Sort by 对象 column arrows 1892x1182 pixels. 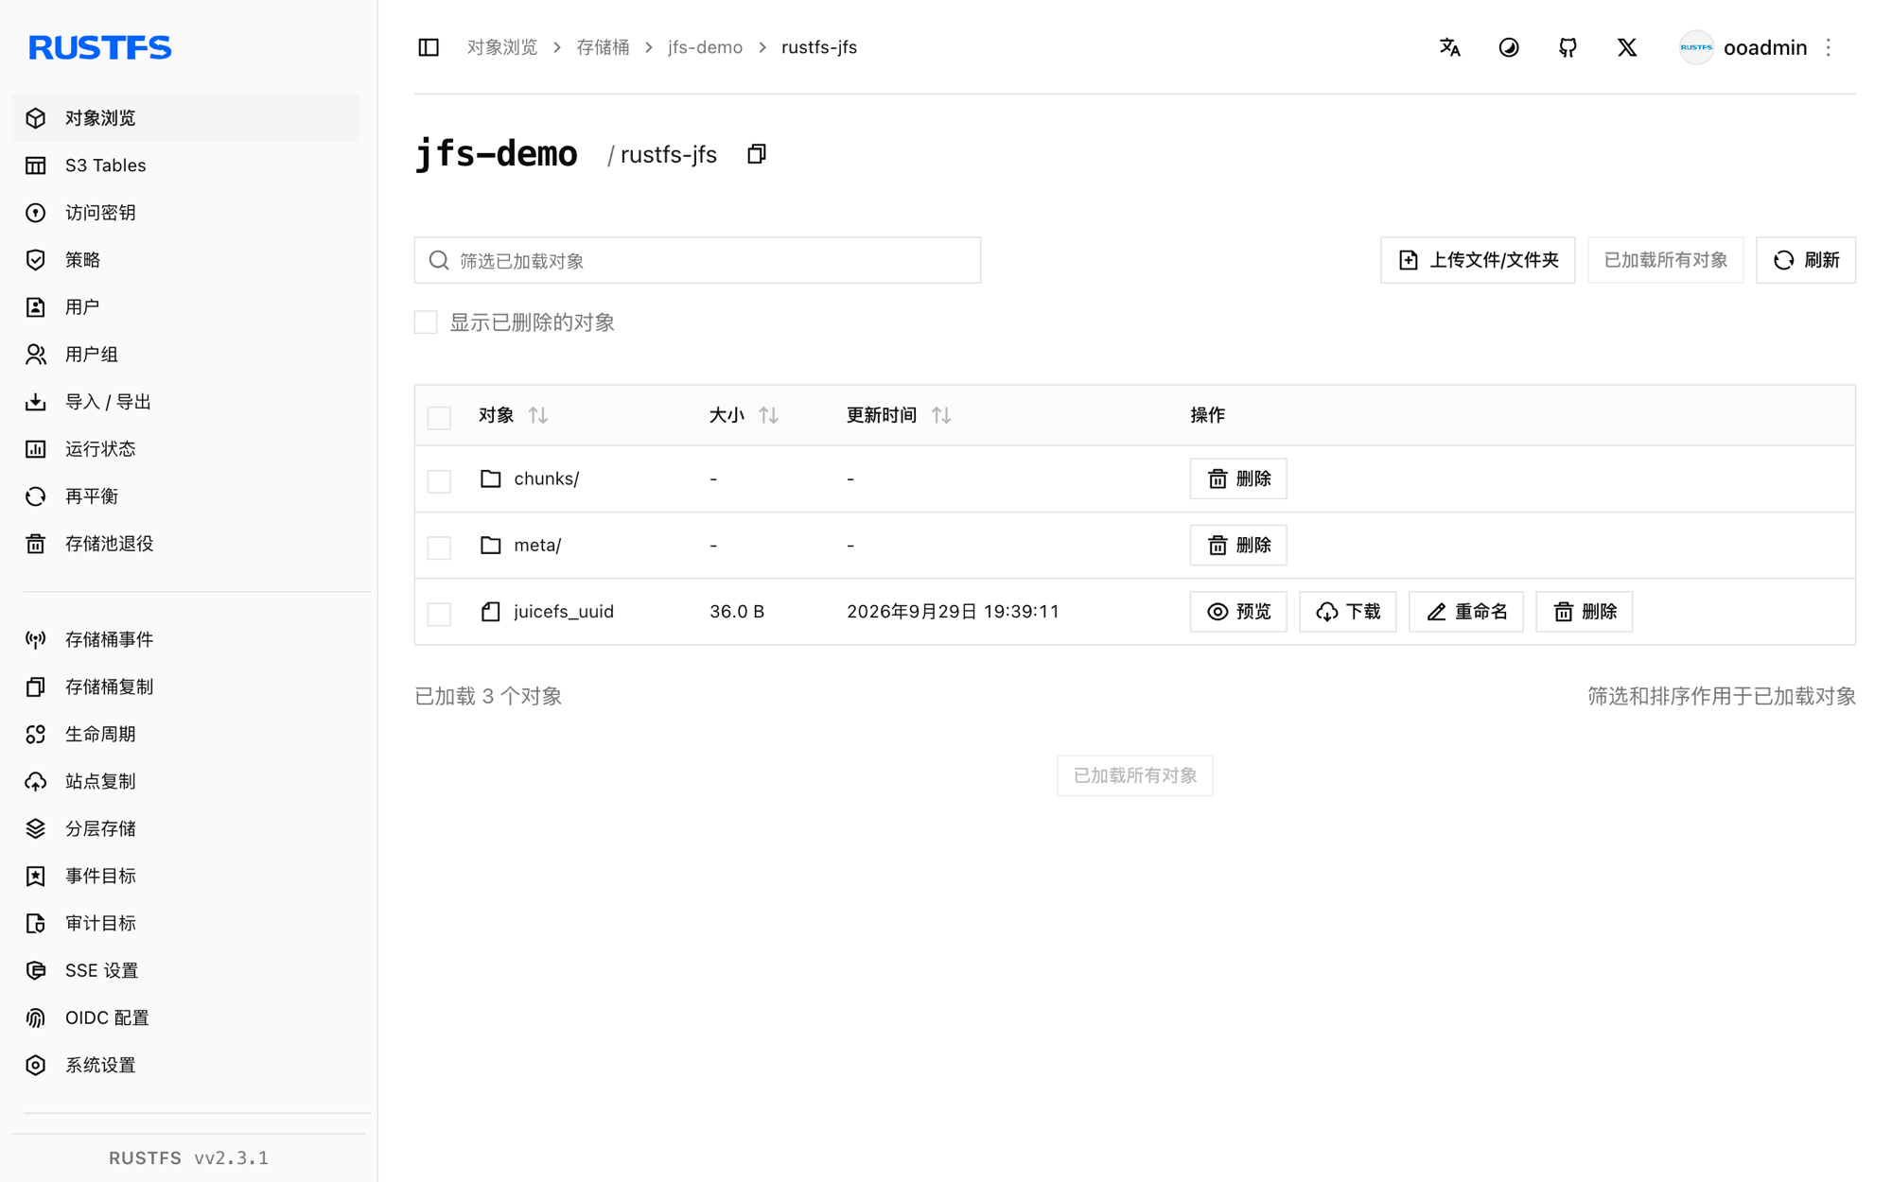[538, 415]
